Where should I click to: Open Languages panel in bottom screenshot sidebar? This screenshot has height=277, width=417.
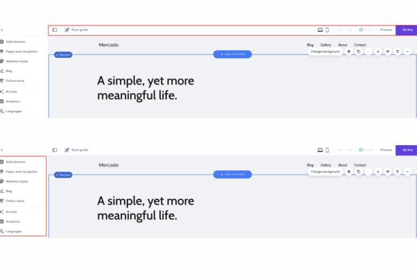pos(14,231)
